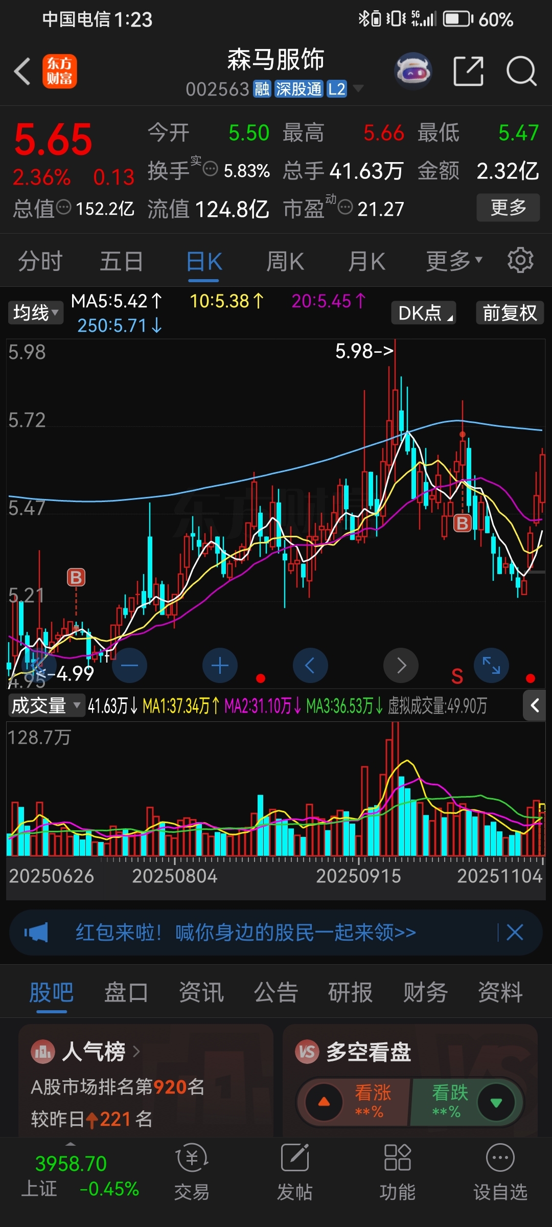Open the 成交量 indicator dropdown
Image resolution: width=552 pixels, height=1227 pixels.
[46, 706]
